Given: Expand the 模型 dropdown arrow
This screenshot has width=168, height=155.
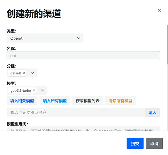Looking at the screenshot, I should (42, 91).
